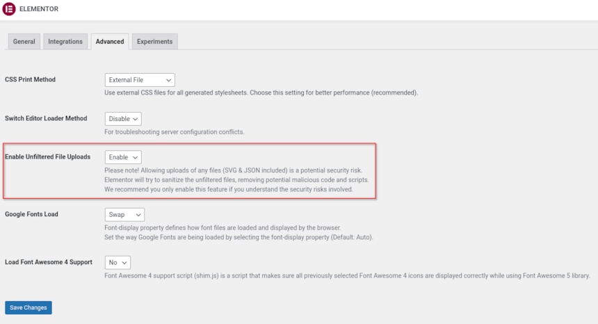Click the 'Font-display property defines' description line
This screenshot has height=324, width=598.
(x=223, y=228)
